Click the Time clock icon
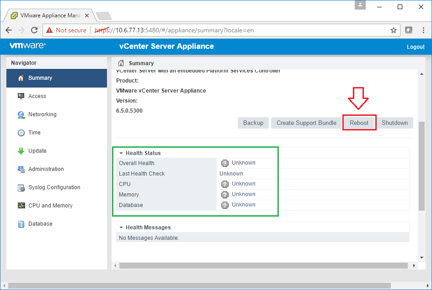 pos(21,133)
